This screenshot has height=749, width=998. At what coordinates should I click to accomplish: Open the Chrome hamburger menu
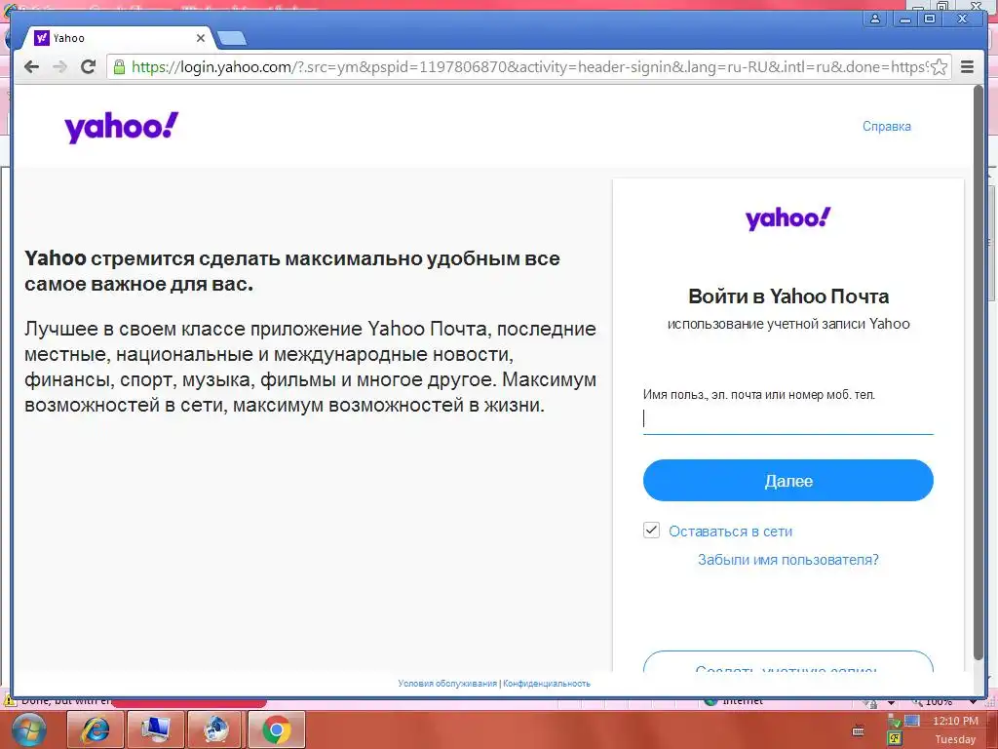pos(967,67)
